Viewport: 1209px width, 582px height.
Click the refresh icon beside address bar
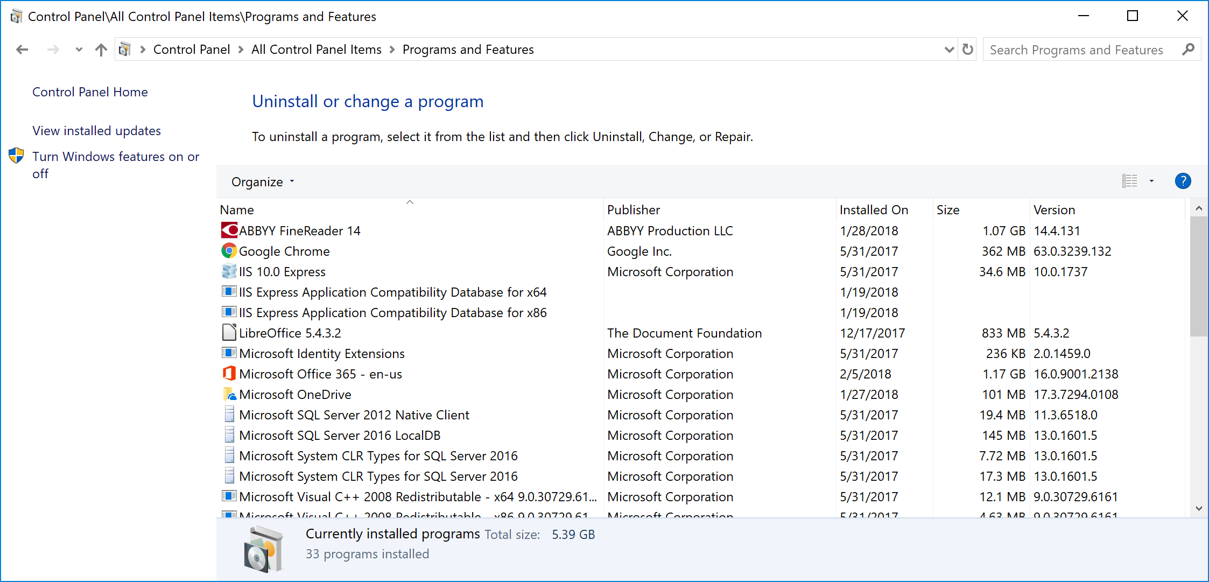(968, 50)
